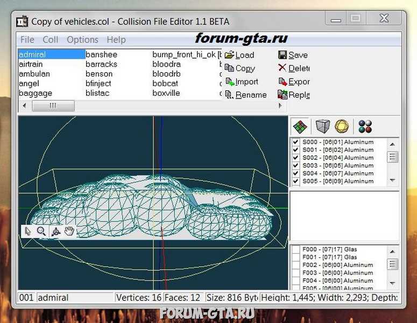
Task: Click model list left scroll arrow
Action: tap(24, 106)
